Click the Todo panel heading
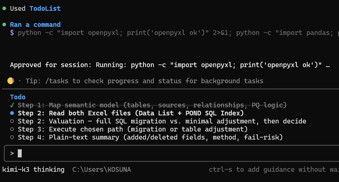The width and height of the screenshot is (339, 182). [x=18, y=97]
